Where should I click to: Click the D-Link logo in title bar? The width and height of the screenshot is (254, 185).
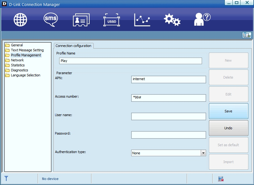pos(4,4)
